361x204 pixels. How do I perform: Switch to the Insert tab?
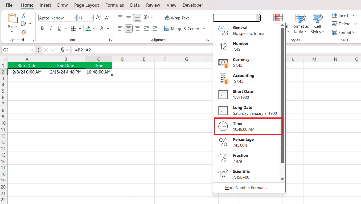point(45,5)
